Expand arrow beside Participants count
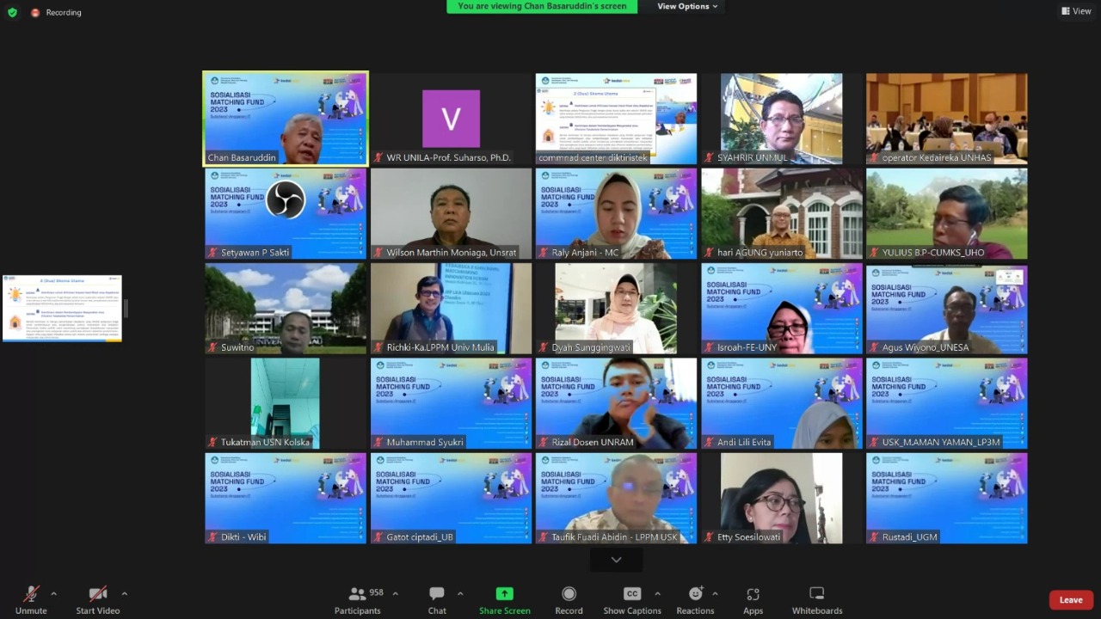The width and height of the screenshot is (1101, 619). (395, 594)
